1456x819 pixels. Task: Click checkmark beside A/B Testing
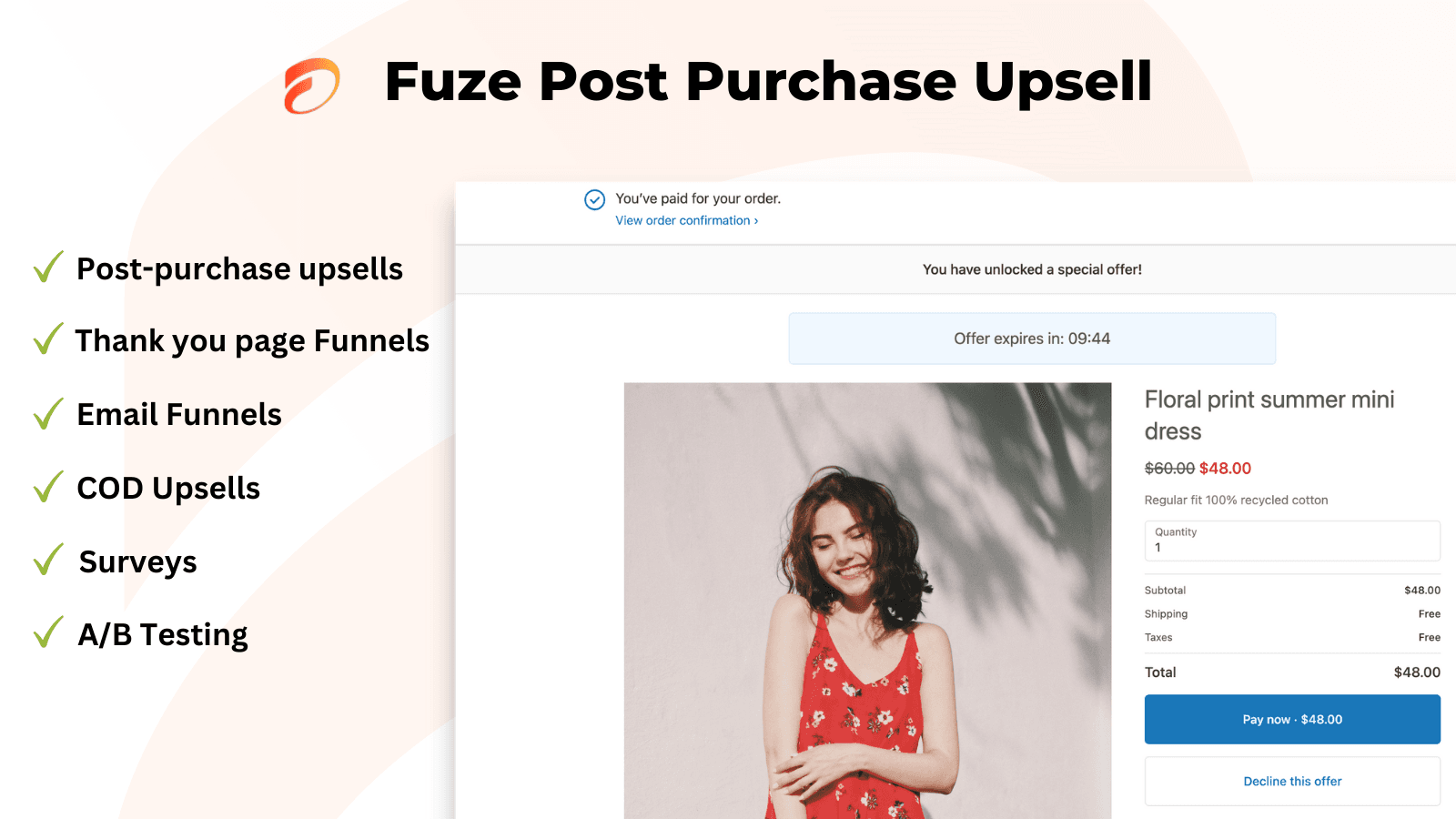[x=48, y=632]
